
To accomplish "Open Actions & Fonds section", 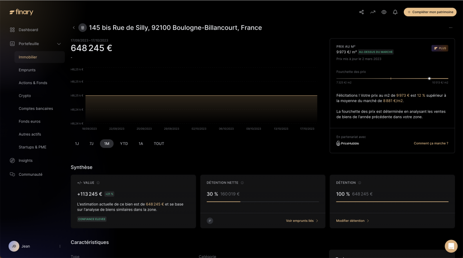I will pos(33,83).
